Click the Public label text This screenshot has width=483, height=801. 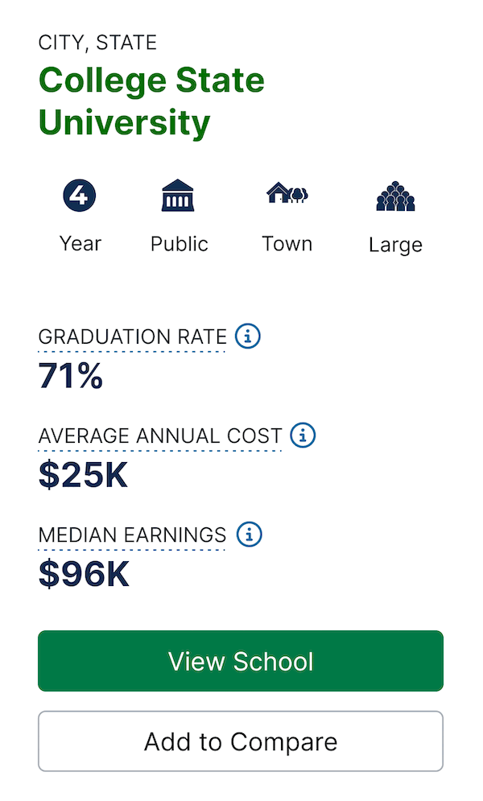(x=180, y=244)
